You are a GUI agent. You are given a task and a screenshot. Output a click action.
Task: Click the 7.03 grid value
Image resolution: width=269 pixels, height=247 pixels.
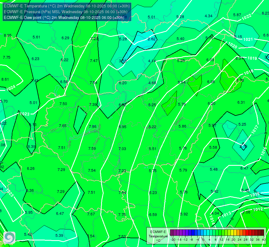pyautogui.click(x=122, y=149)
